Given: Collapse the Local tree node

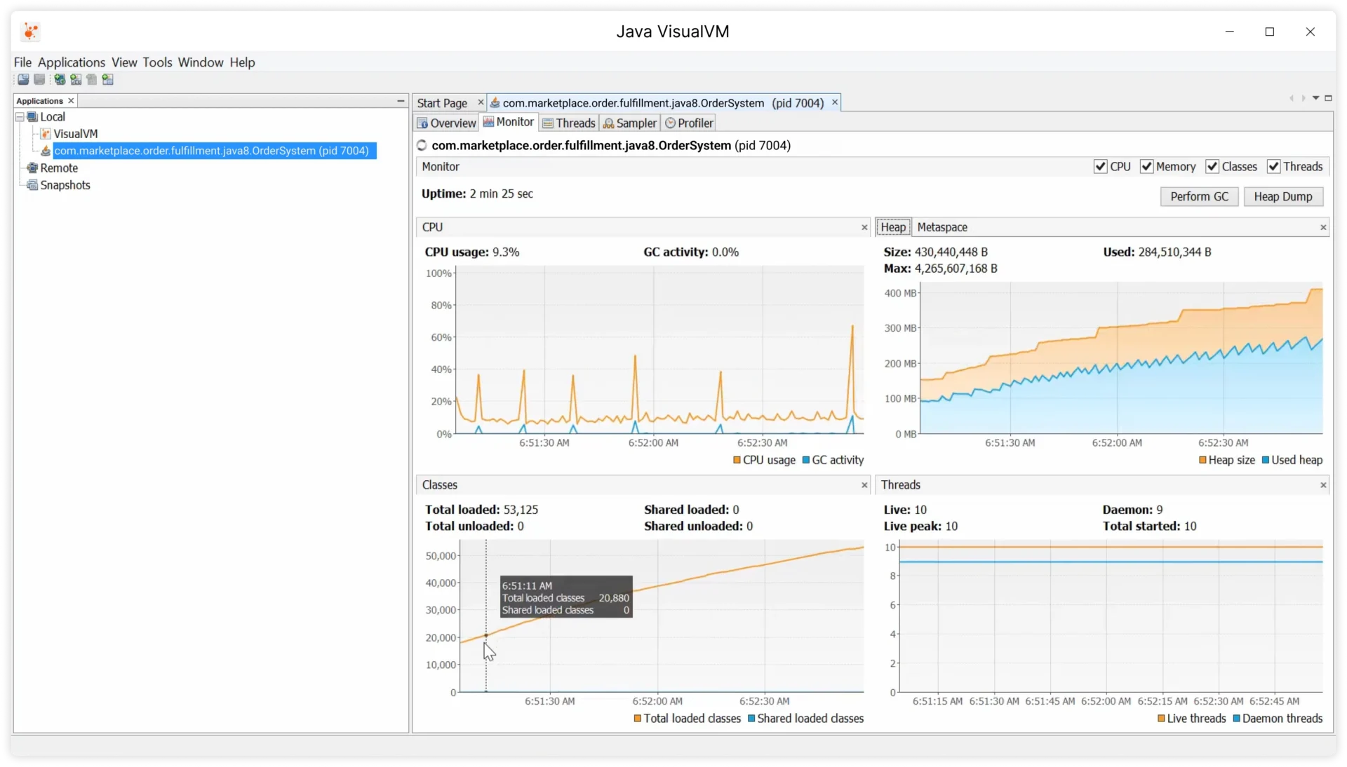Looking at the screenshot, I should tap(20, 117).
